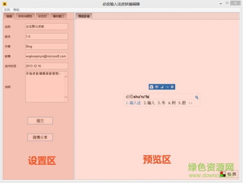The width and height of the screenshot is (243, 183).
Task: Switch to the 状态栏 tab
Action: pyautogui.click(x=42, y=16)
